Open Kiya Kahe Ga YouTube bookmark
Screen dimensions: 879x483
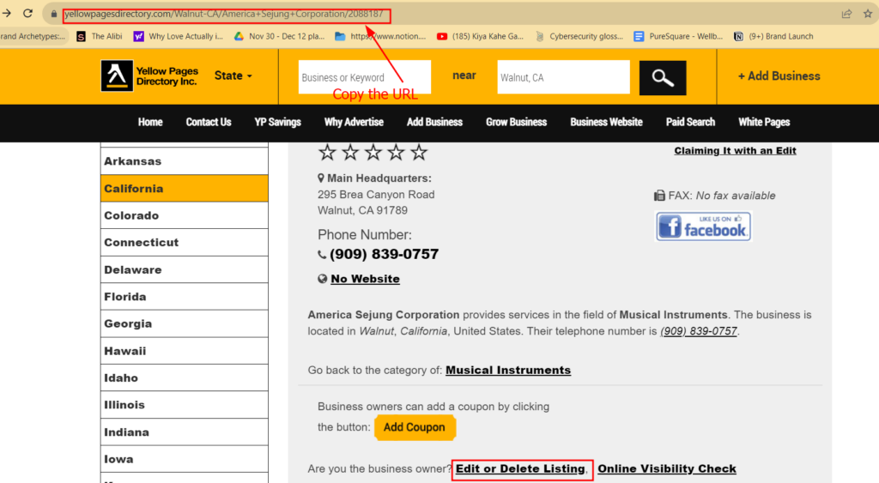[x=480, y=36]
